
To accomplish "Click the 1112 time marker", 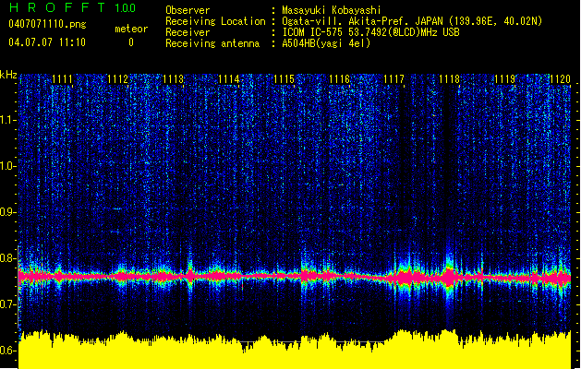I will 118,79.
